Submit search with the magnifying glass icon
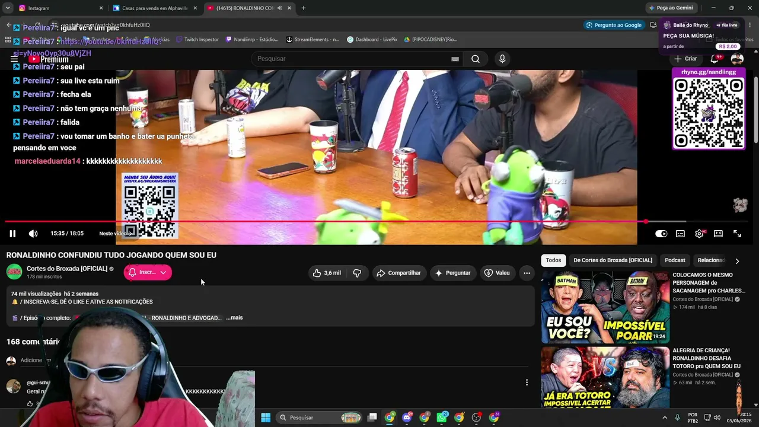The width and height of the screenshot is (759, 427). [476, 59]
